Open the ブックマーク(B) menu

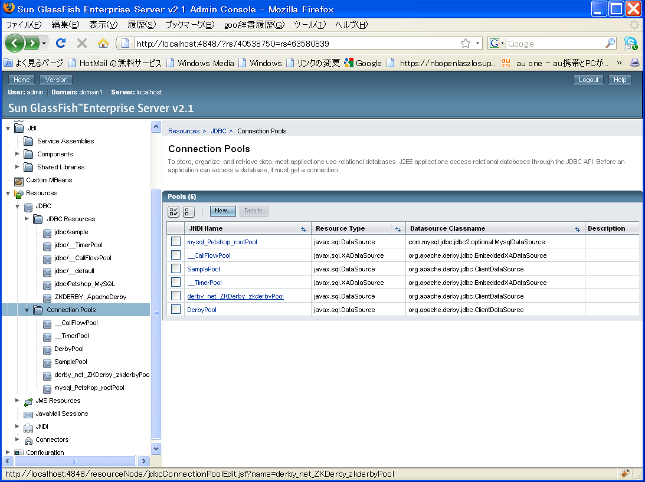click(189, 25)
